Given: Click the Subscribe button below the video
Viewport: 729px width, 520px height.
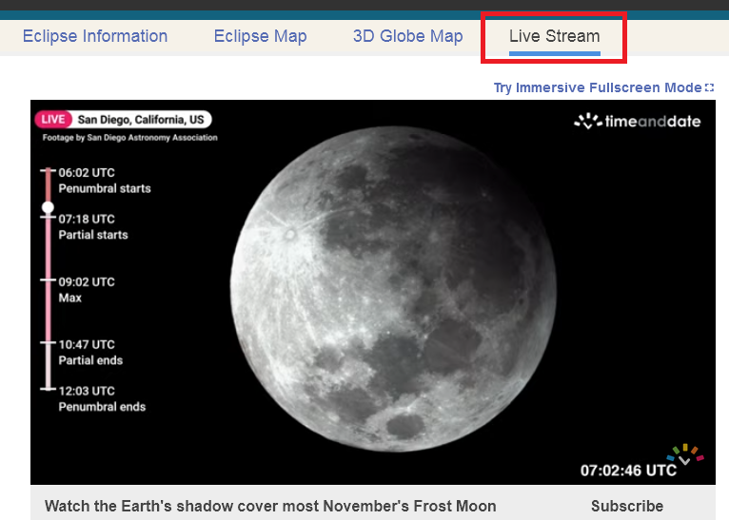Looking at the screenshot, I should 627,506.
